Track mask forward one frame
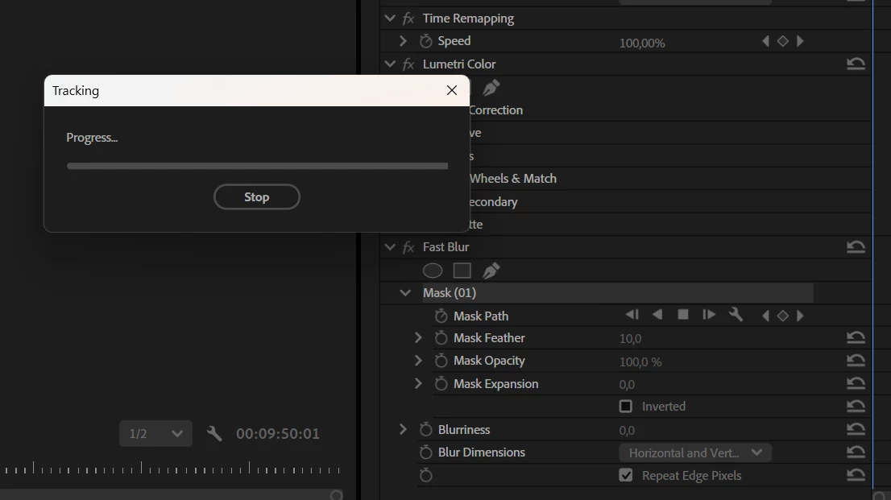 click(x=709, y=315)
